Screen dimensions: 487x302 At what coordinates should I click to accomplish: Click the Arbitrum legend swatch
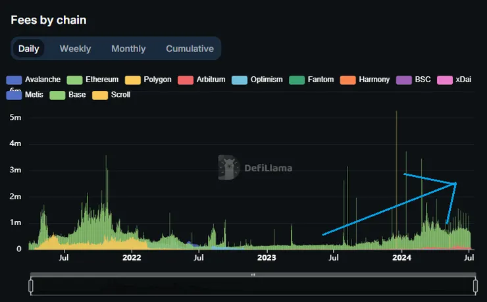pos(186,80)
